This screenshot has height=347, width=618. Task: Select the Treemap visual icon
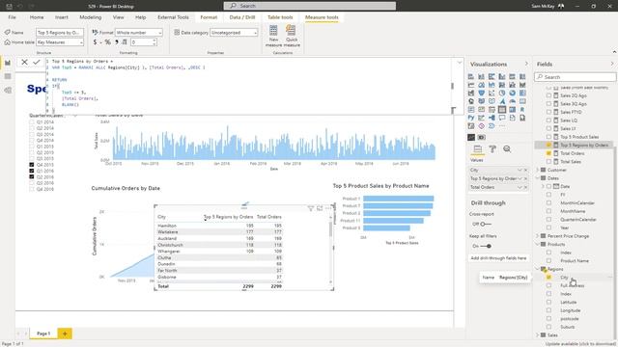point(522,93)
